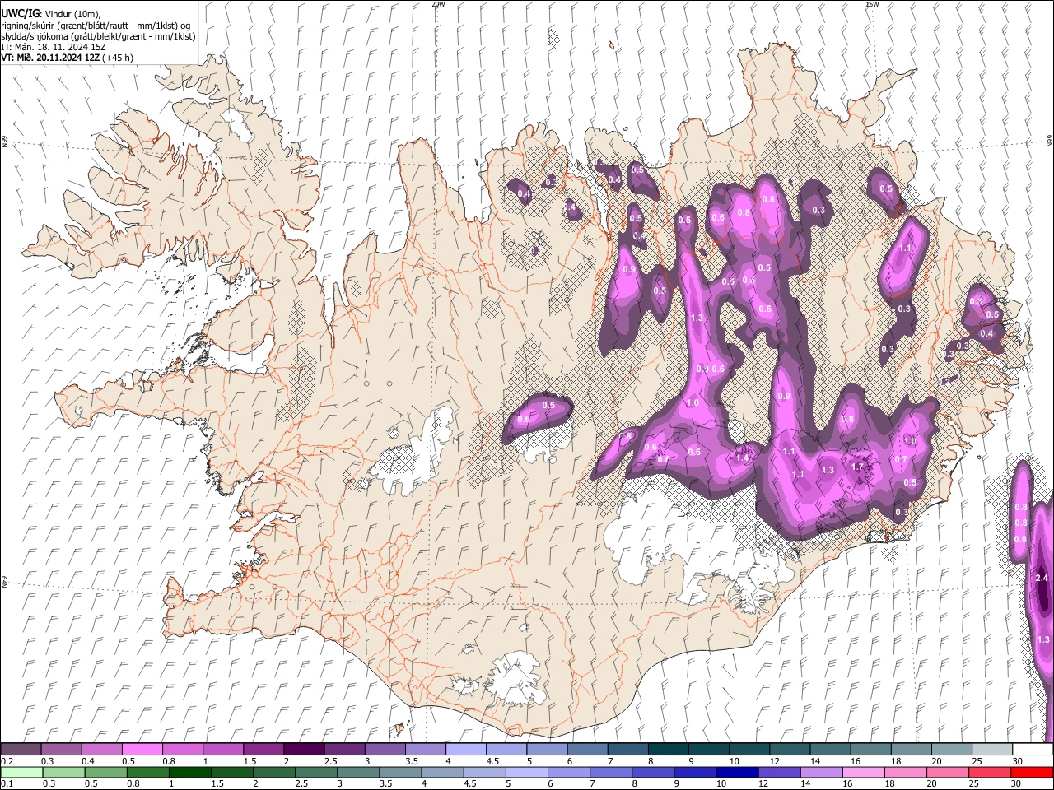Click the white 30 swatch in upper legend
Image resolution: width=1054 pixels, height=790 pixels.
click(x=1033, y=750)
